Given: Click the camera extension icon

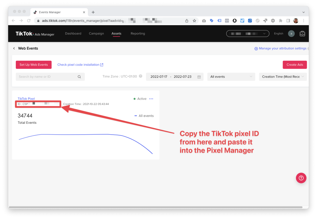Looking at the screenshot, I should (204, 21).
